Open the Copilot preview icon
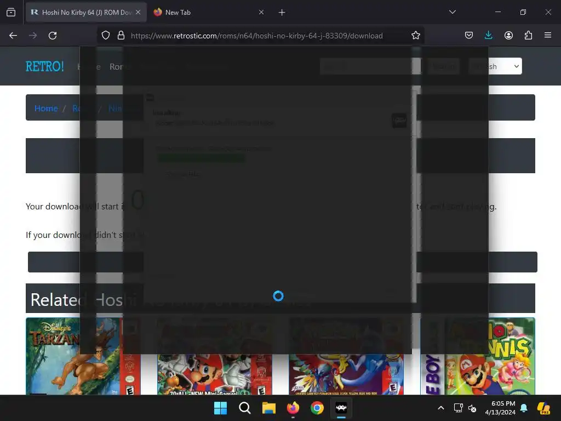561x421 pixels. coord(544,408)
